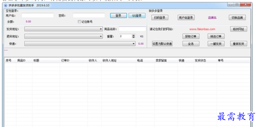Image resolution: width=258 pixels, height=127 pixels.
Task: Close the 拼多多批量发货助手 window
Action: click(x=245, y=5)
